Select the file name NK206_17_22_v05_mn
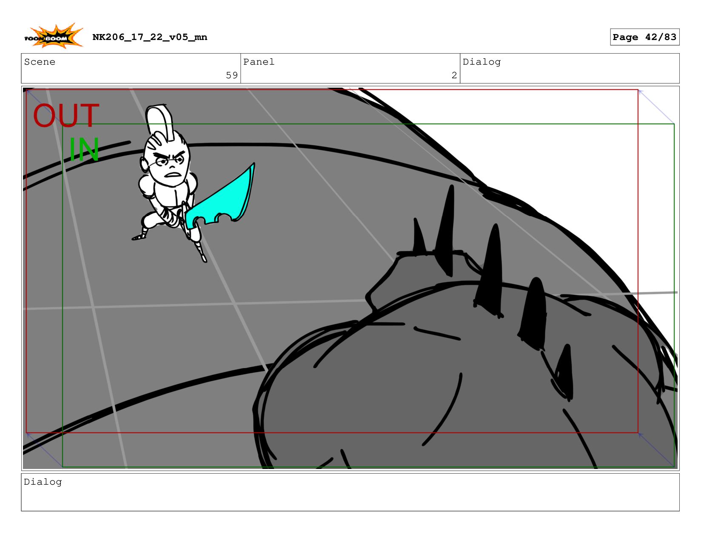Image resolution: width=701 pixels, height=543 pixels. click(x=150, y=37)
